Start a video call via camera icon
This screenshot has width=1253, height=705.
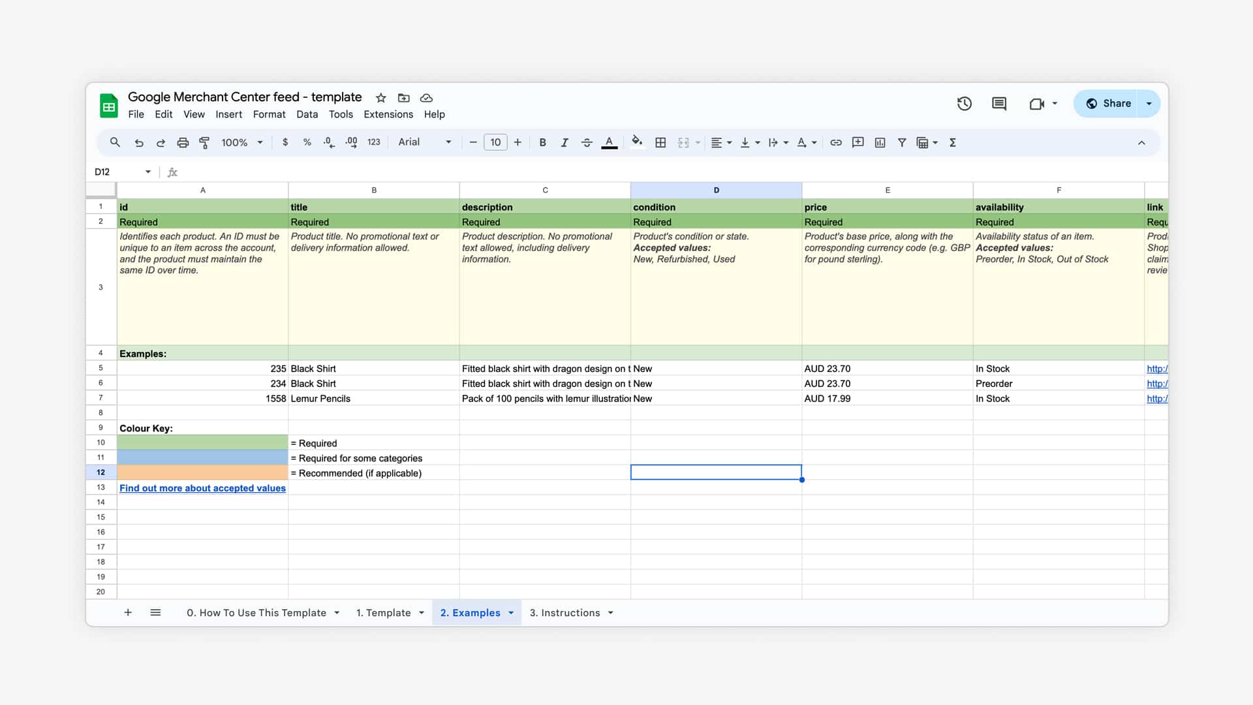[1036, 104]
